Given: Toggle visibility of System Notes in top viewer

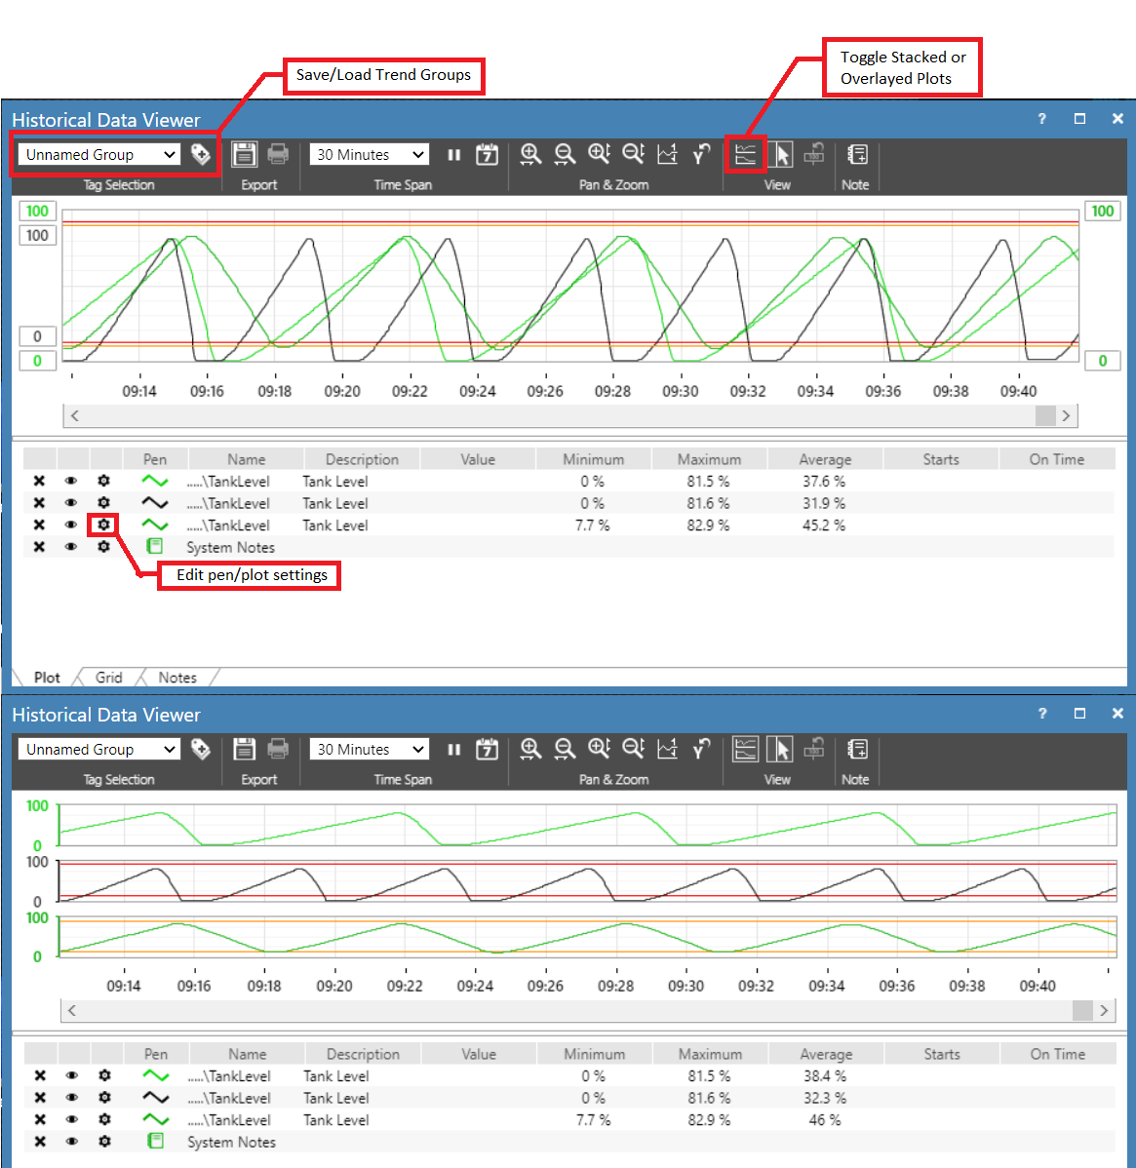Looking at the screenshot, I should (x=71, y=547).
